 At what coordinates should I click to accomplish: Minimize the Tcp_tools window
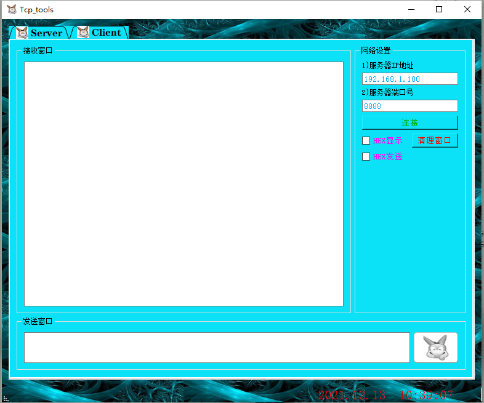411,10
